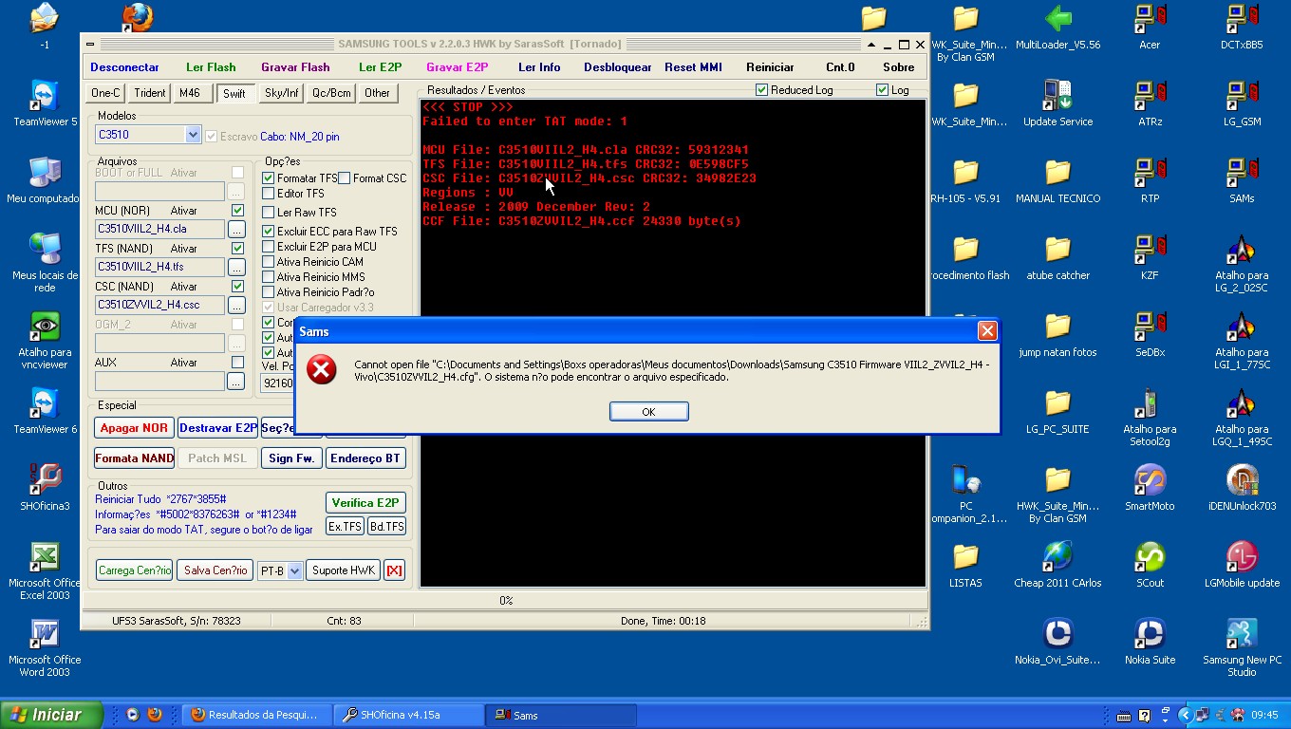Viewport: 1291px width, 729px height.
Task: Close the Sams error dialog
Action: tap(987, 331)
